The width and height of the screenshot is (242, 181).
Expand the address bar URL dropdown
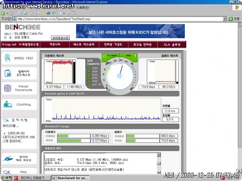[225, 19]
